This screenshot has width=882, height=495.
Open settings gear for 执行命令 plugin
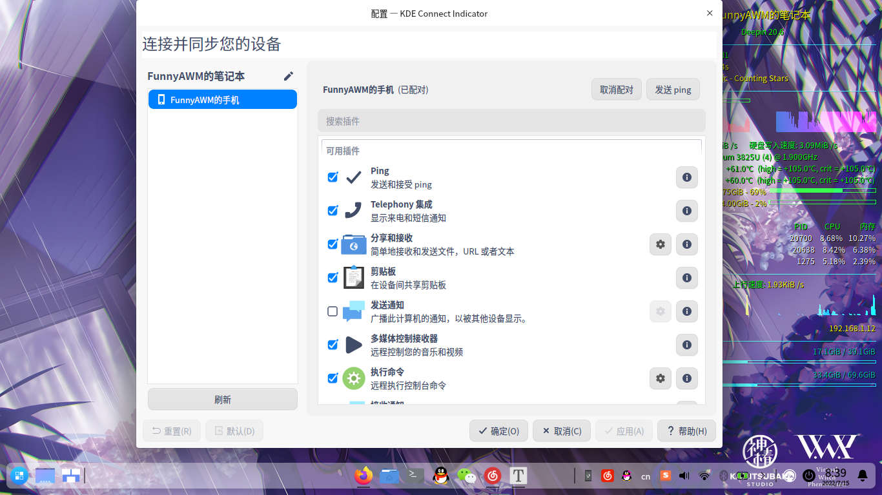tap(660, 378)
